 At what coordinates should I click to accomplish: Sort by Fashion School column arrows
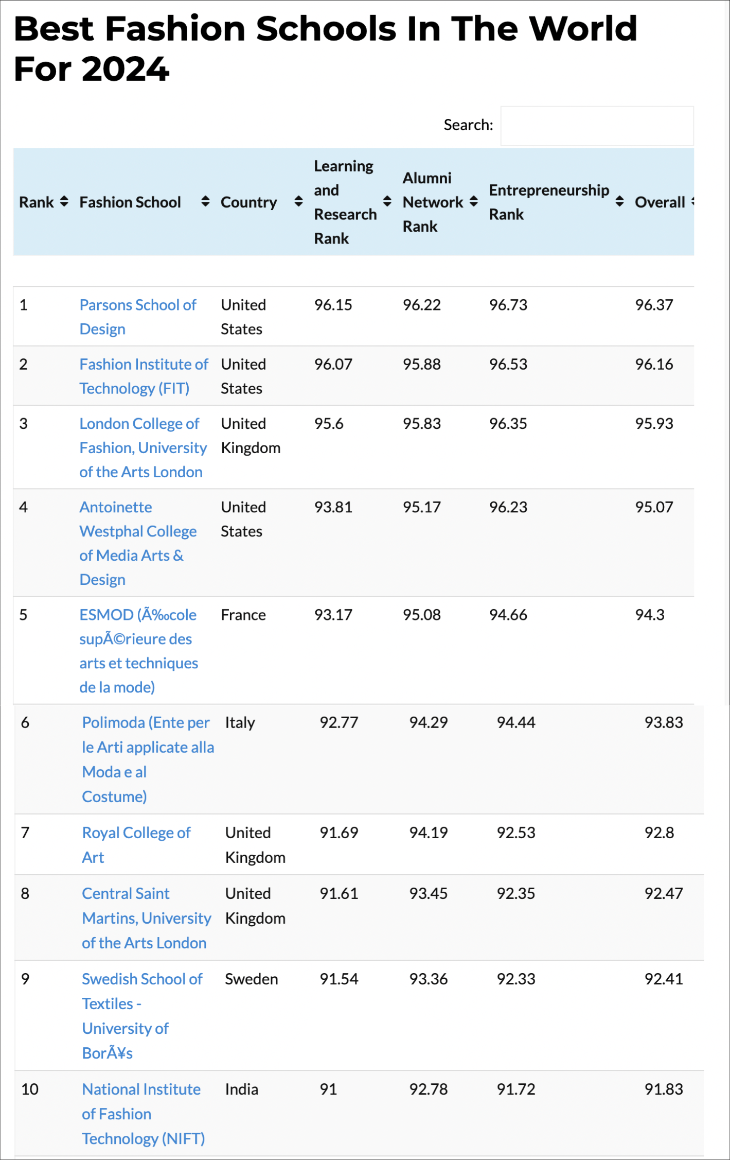[205, 201]
